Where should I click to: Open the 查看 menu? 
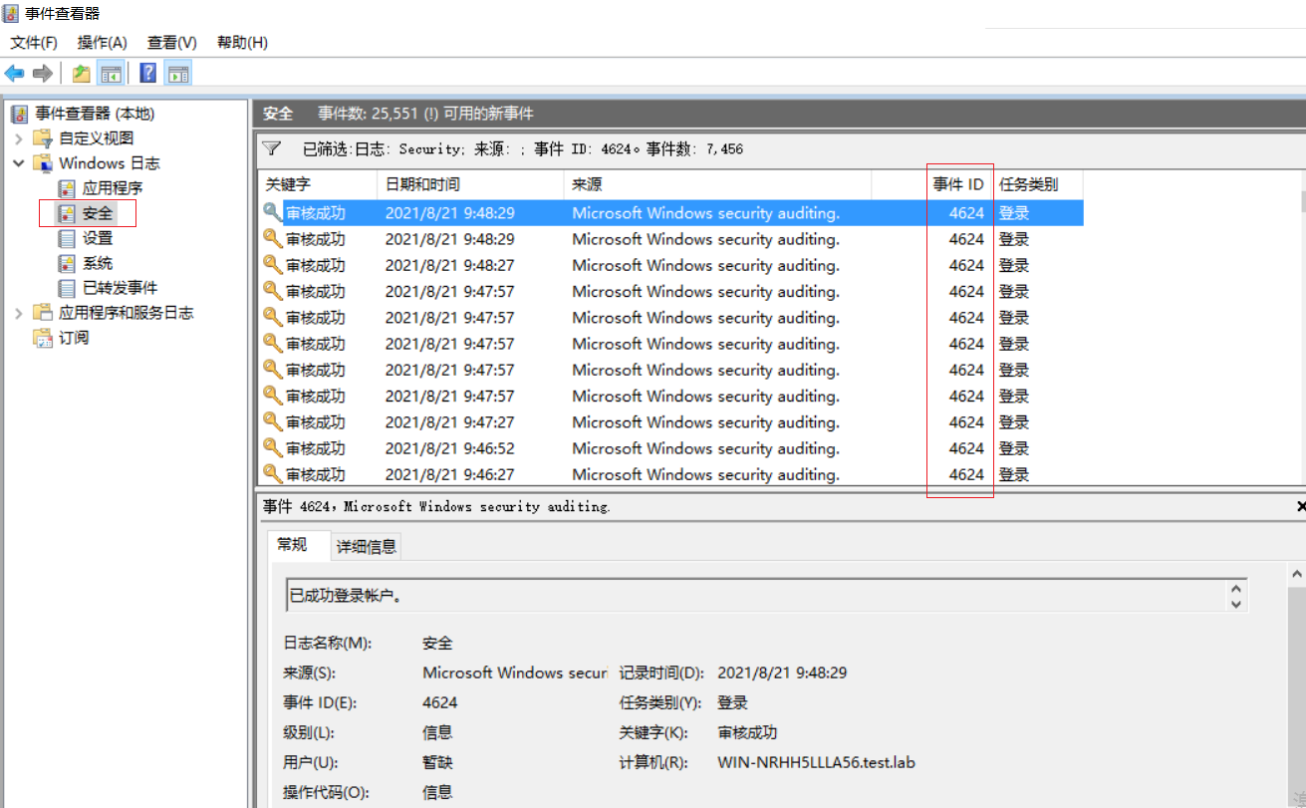coord(169,42)
